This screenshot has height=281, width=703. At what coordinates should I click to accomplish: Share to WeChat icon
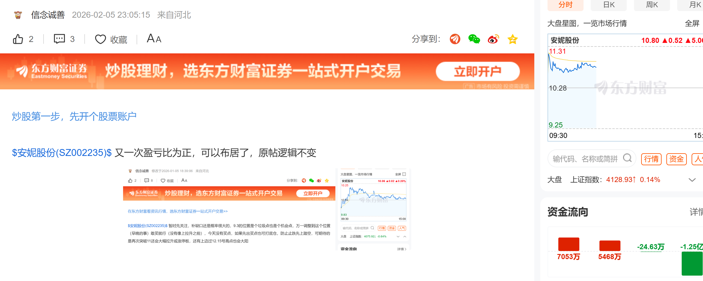pyautogui.click(x=474, y=39)
